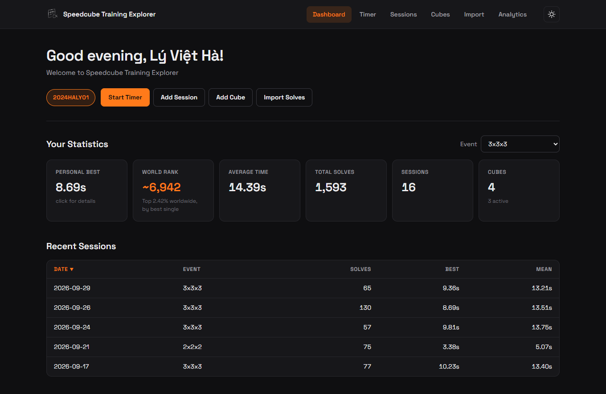Toggle the light/dark theme sun icon
Viewport: 606px width, 394px height.
tap(552, 14)
